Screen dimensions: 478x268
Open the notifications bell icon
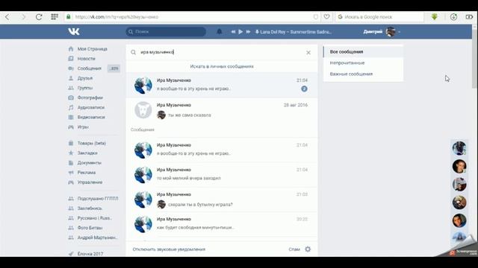point(219,31)
